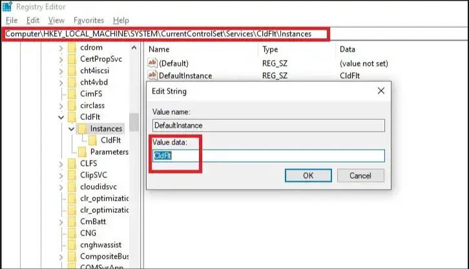Image resolution: width=469 pixels, height=269 pixels.
Task: Close the Edit String dialog
Action: tap(380, 92)
